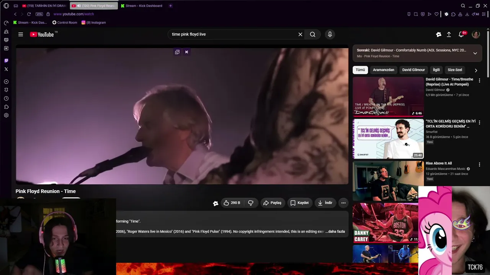Open the Opera main menu logo
Image resolution: width=490 pixels, height=275 pixels.
point(6,6)
